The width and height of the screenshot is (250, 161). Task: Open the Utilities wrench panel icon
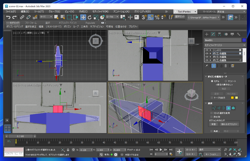pos(238,34)
